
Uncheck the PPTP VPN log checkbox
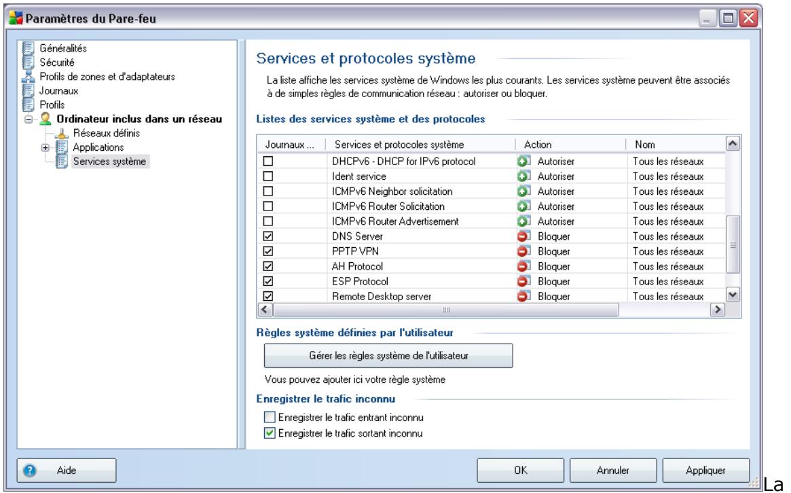[x=268, y=251]
